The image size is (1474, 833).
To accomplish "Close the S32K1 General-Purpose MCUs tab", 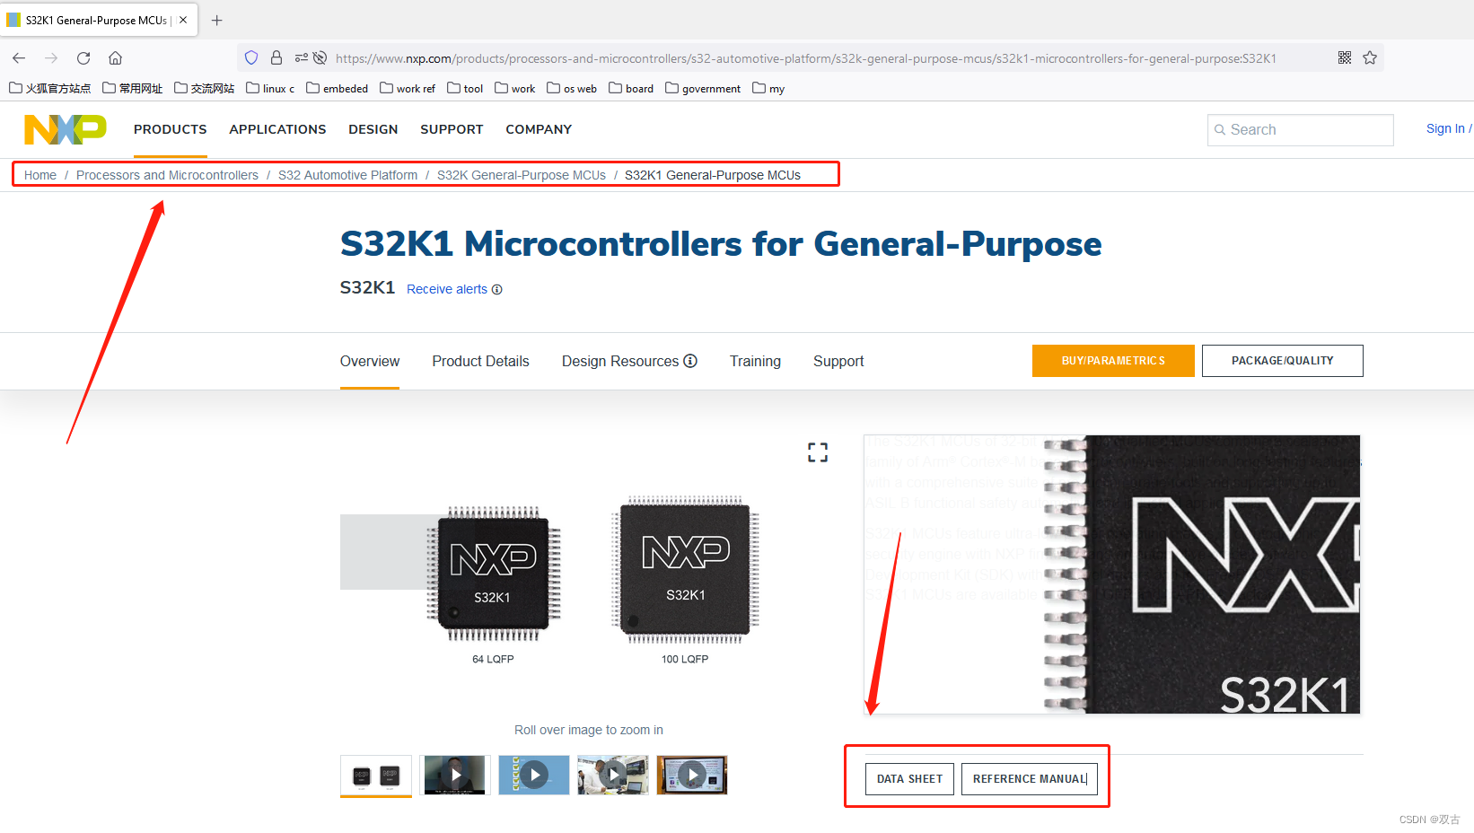I will click(183, 20).
